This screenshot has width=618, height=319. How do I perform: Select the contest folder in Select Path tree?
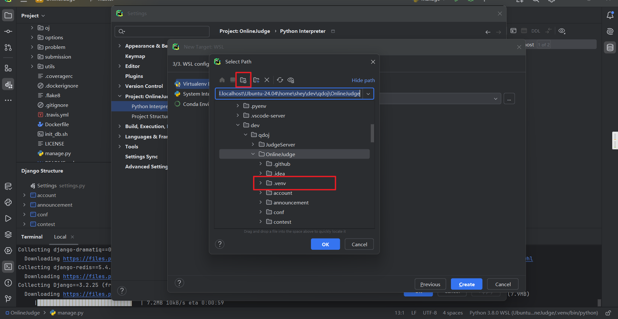pyautogui.click(x=294, y=222)
